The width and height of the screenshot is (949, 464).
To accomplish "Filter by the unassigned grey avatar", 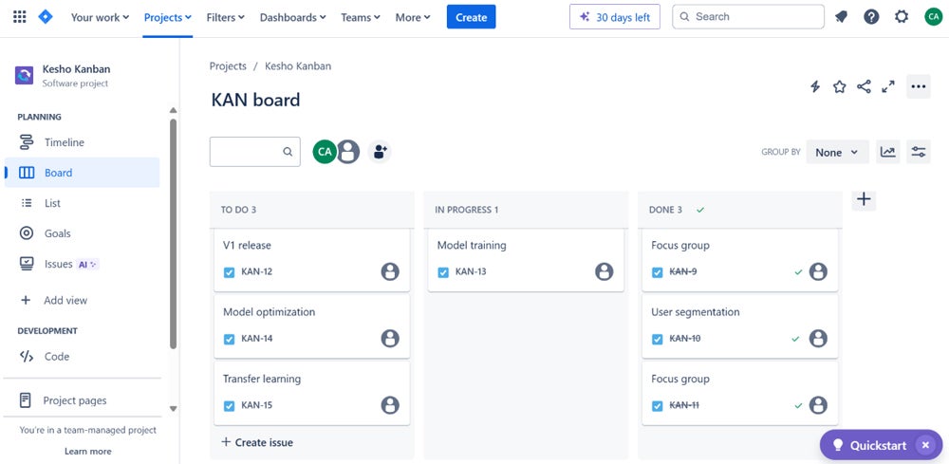I will click(x=348, y=152).
